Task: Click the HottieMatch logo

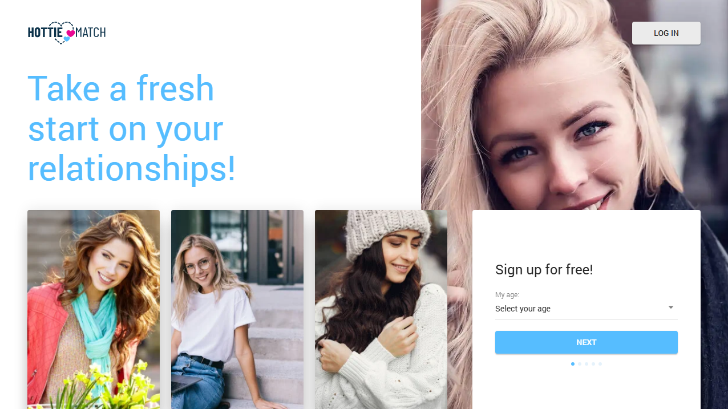Action: [67, 33]
